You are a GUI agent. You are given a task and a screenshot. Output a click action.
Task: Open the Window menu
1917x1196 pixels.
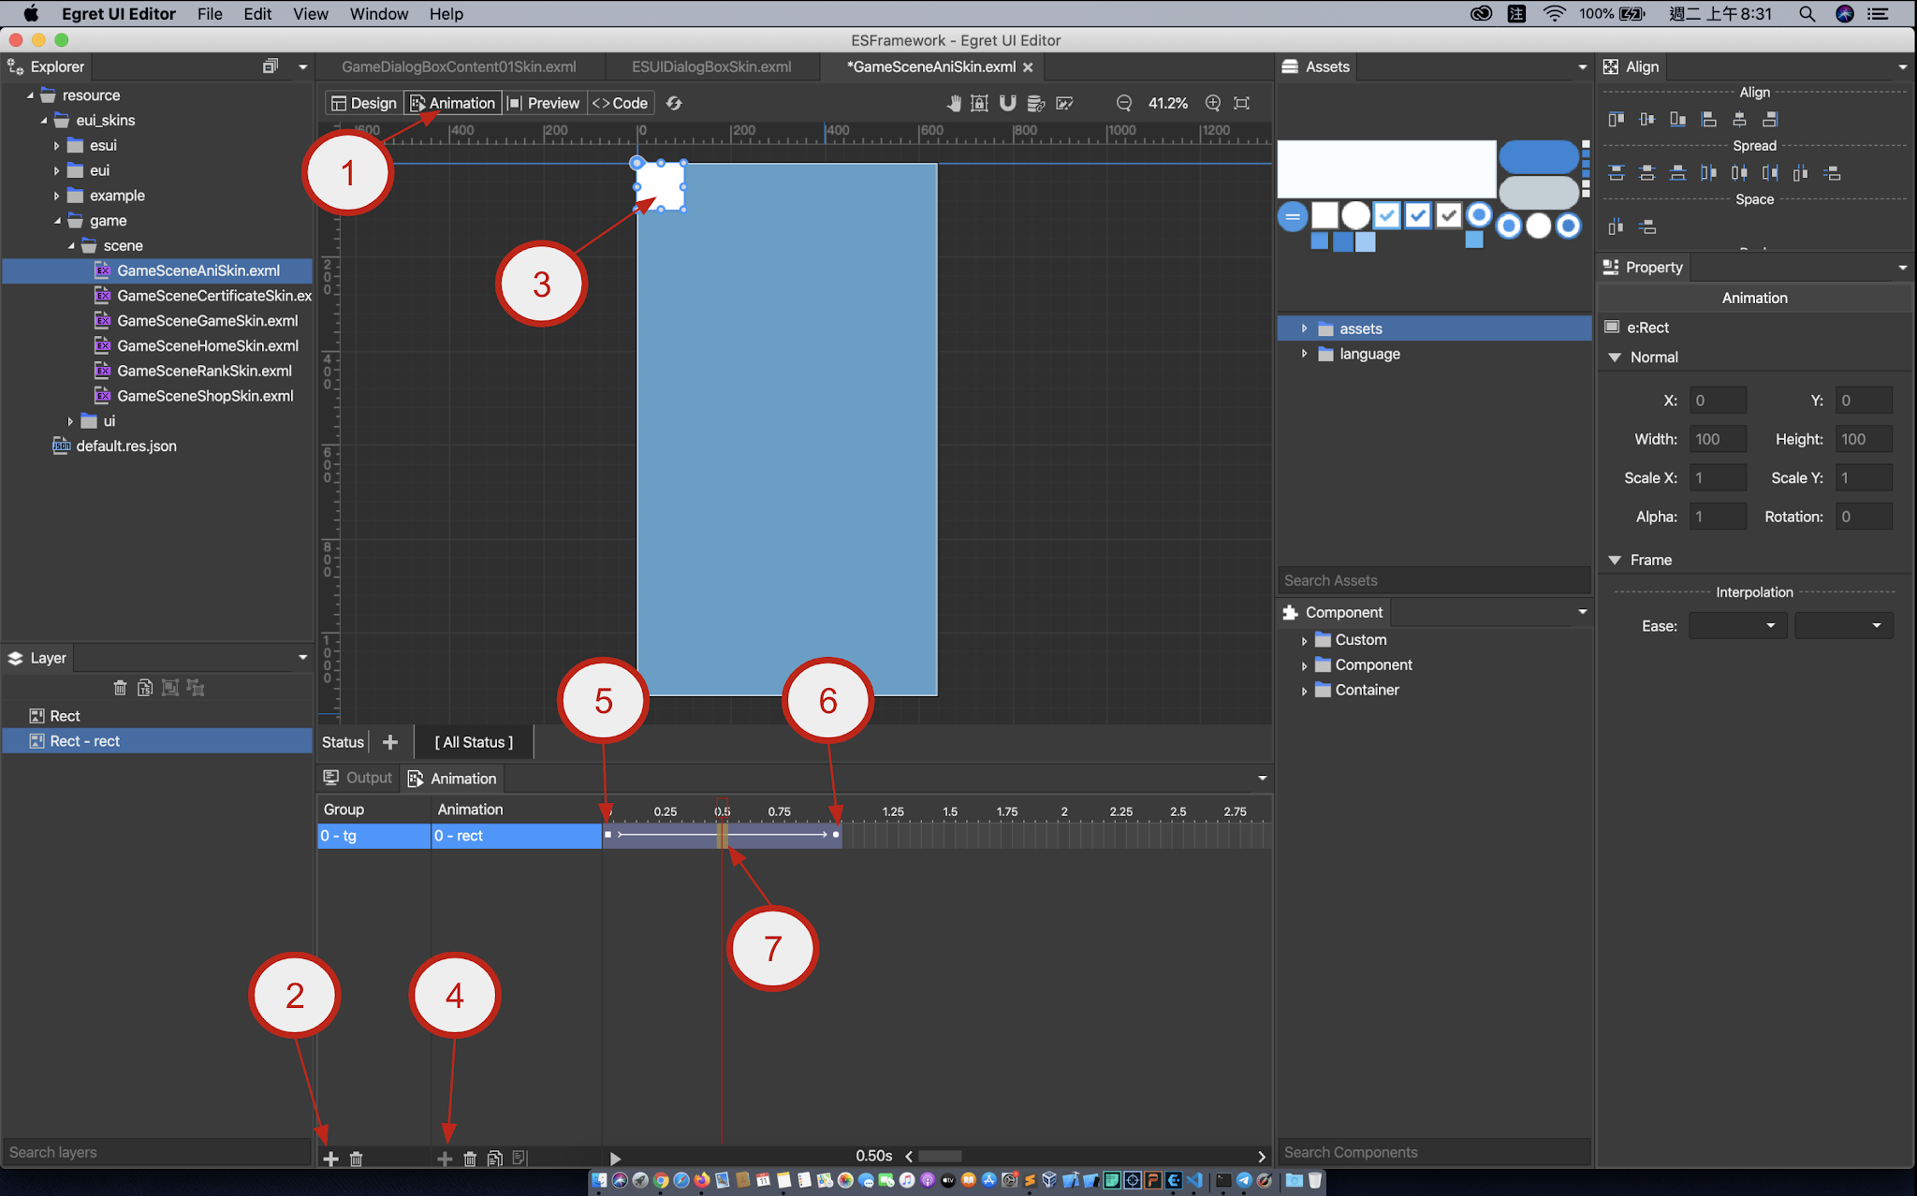[x=378, y=14]
